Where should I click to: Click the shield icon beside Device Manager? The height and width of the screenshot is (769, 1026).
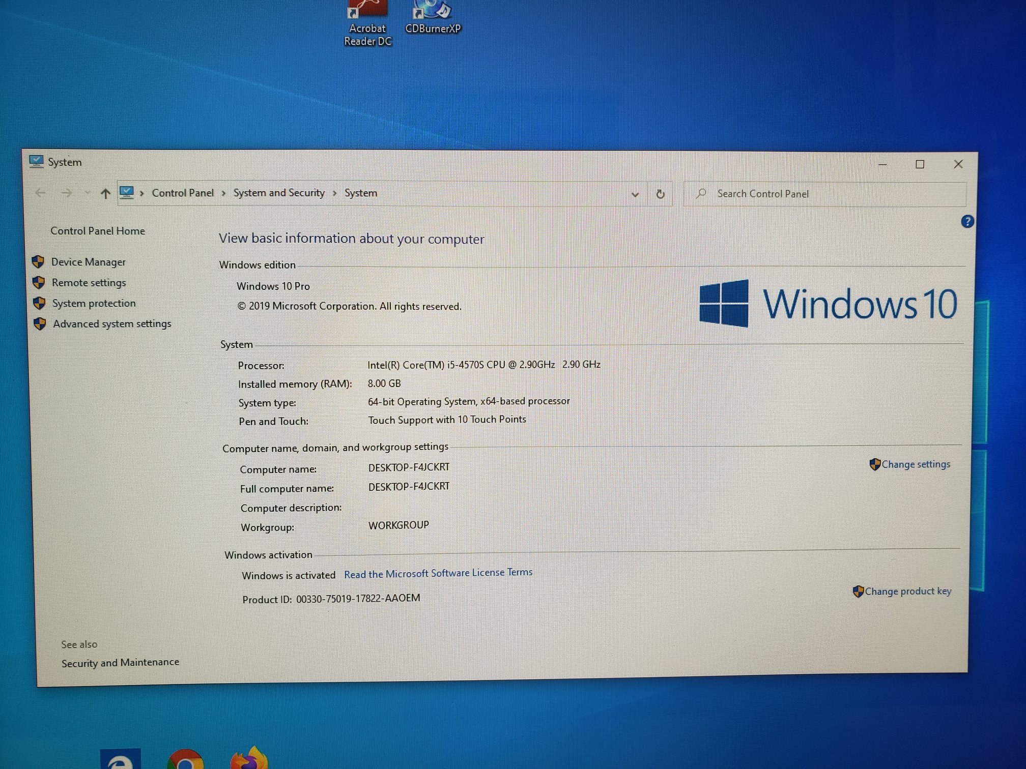(x=38, y=262)
